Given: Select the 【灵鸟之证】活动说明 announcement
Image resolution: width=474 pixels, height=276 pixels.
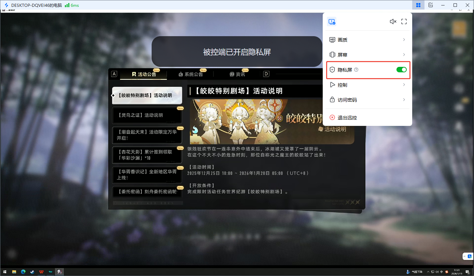Looking at the screenshot, I should [x=147, y=115].
